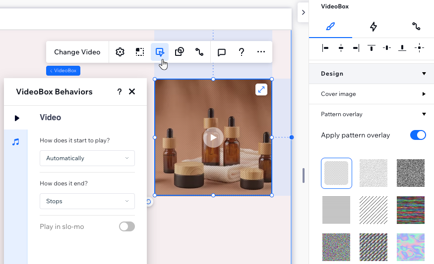Align element to top edge icon
The image size is (434, 264).
click(372, 48)
